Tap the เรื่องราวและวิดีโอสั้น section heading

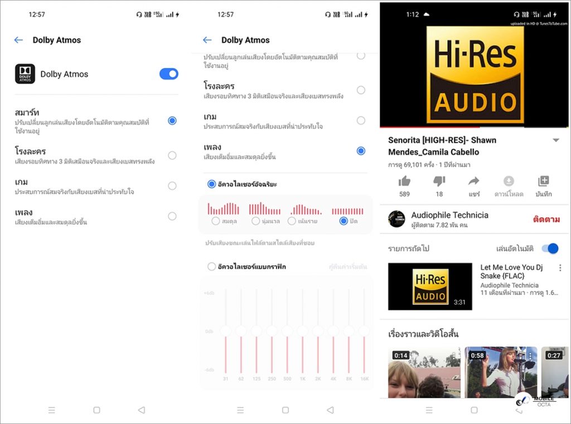pyautogui.click(x=423, y=334)
